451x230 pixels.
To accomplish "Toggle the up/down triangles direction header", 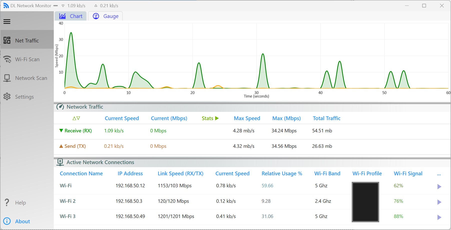I will pos(76,118).
